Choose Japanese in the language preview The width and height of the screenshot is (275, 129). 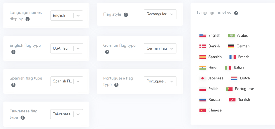click(216, 78)
